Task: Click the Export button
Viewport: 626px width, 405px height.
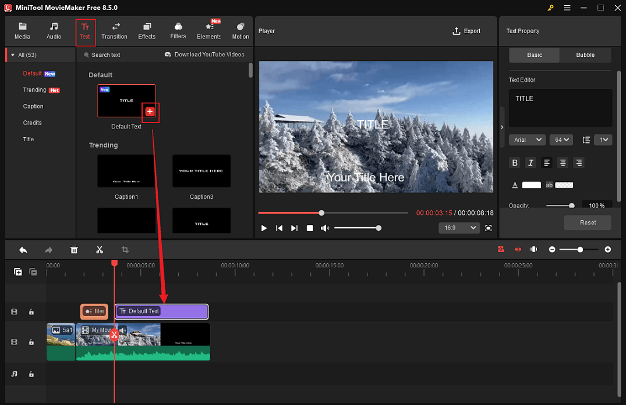Action: pos(466,31)
